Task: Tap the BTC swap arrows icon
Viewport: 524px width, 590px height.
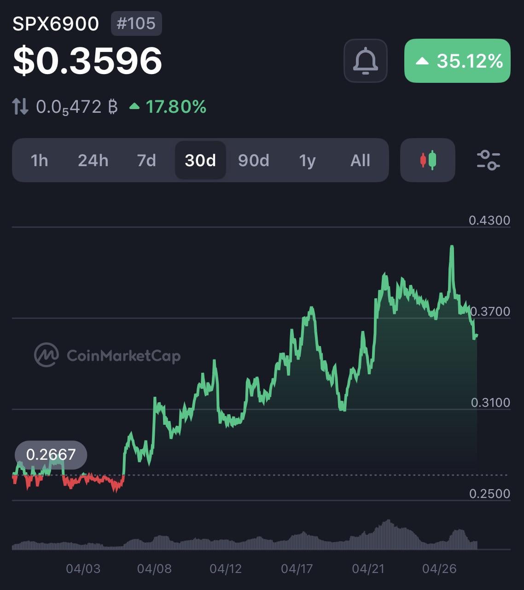Action: point(20,107)
